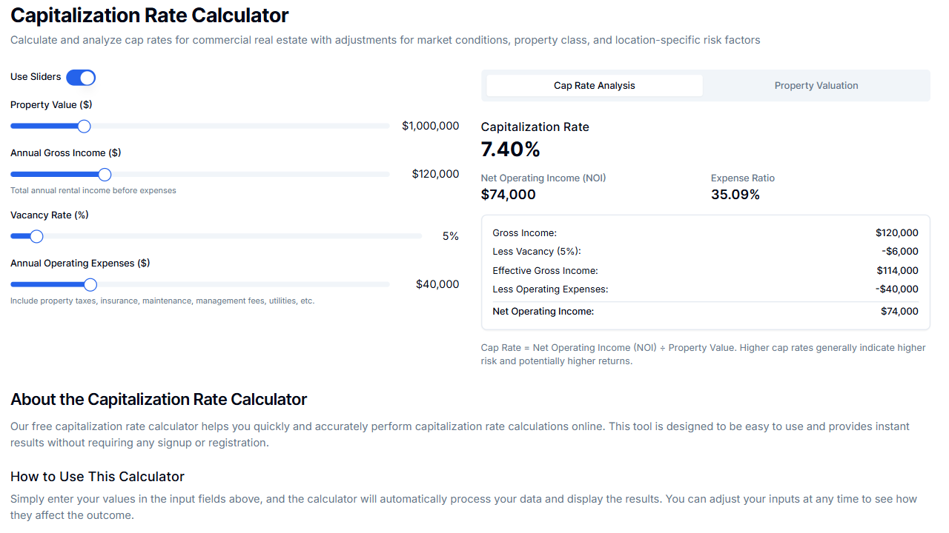Select the Capitalization Rate Calculator page title

click(x=149, y=15)
